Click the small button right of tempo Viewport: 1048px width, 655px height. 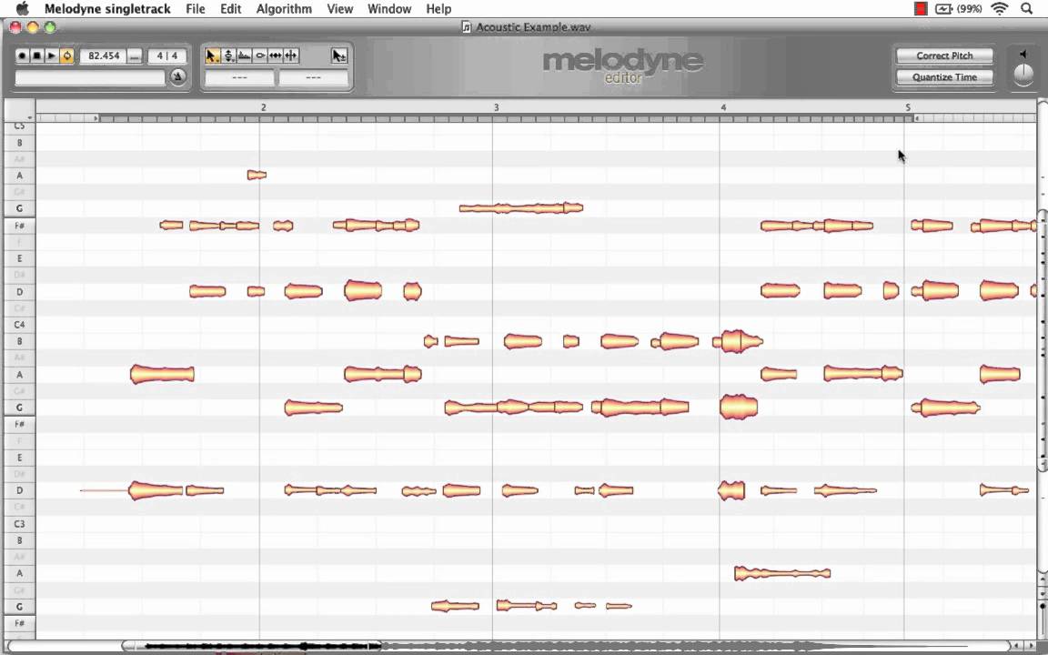click(135, 56)
